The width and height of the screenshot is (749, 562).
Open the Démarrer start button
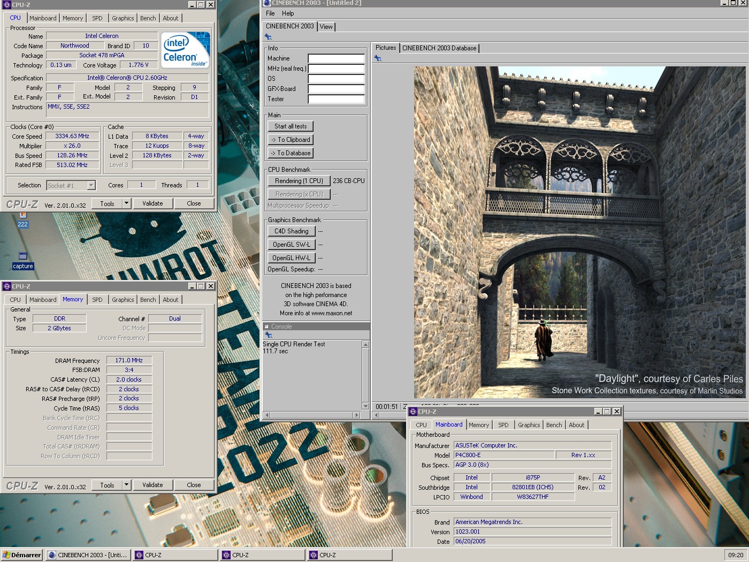tap(22, 555)
